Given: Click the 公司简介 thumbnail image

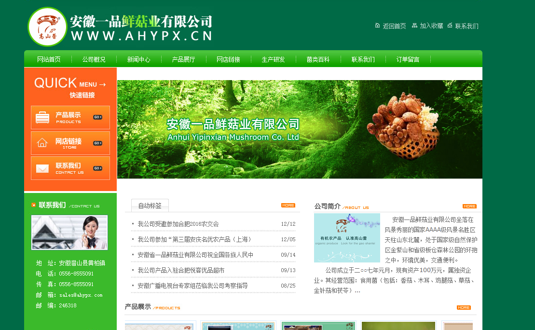Looking at the screenshot, I should (347, 238).
